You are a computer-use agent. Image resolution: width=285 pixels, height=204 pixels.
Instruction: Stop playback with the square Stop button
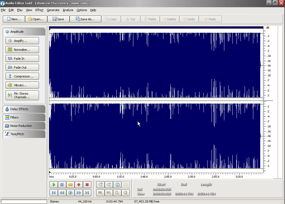[x=87, y=185]
